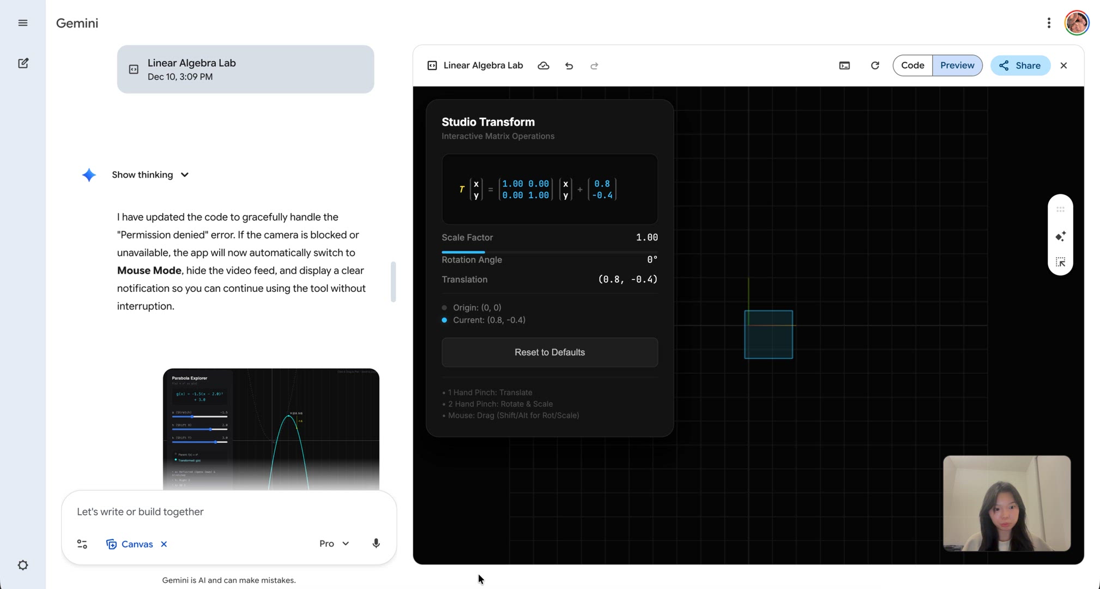Viewport: 1100px width, 589px height.
Task: Undo the last canvas change
Action: point(569,65)
